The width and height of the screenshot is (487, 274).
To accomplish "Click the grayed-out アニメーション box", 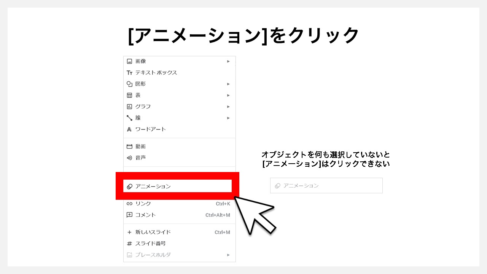I will coord(326,185).
